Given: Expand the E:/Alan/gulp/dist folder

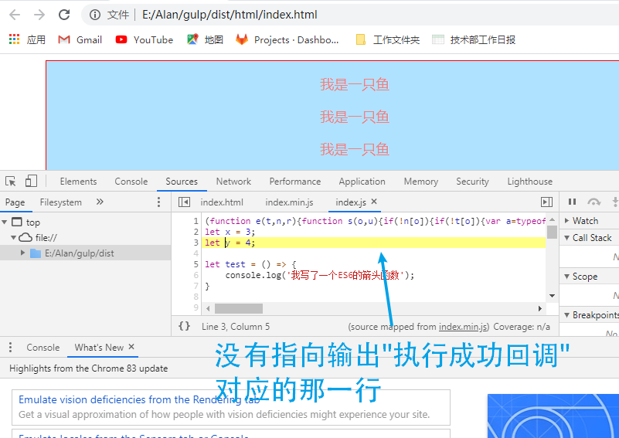Looking at the screenshot, I should coord(22,253).
